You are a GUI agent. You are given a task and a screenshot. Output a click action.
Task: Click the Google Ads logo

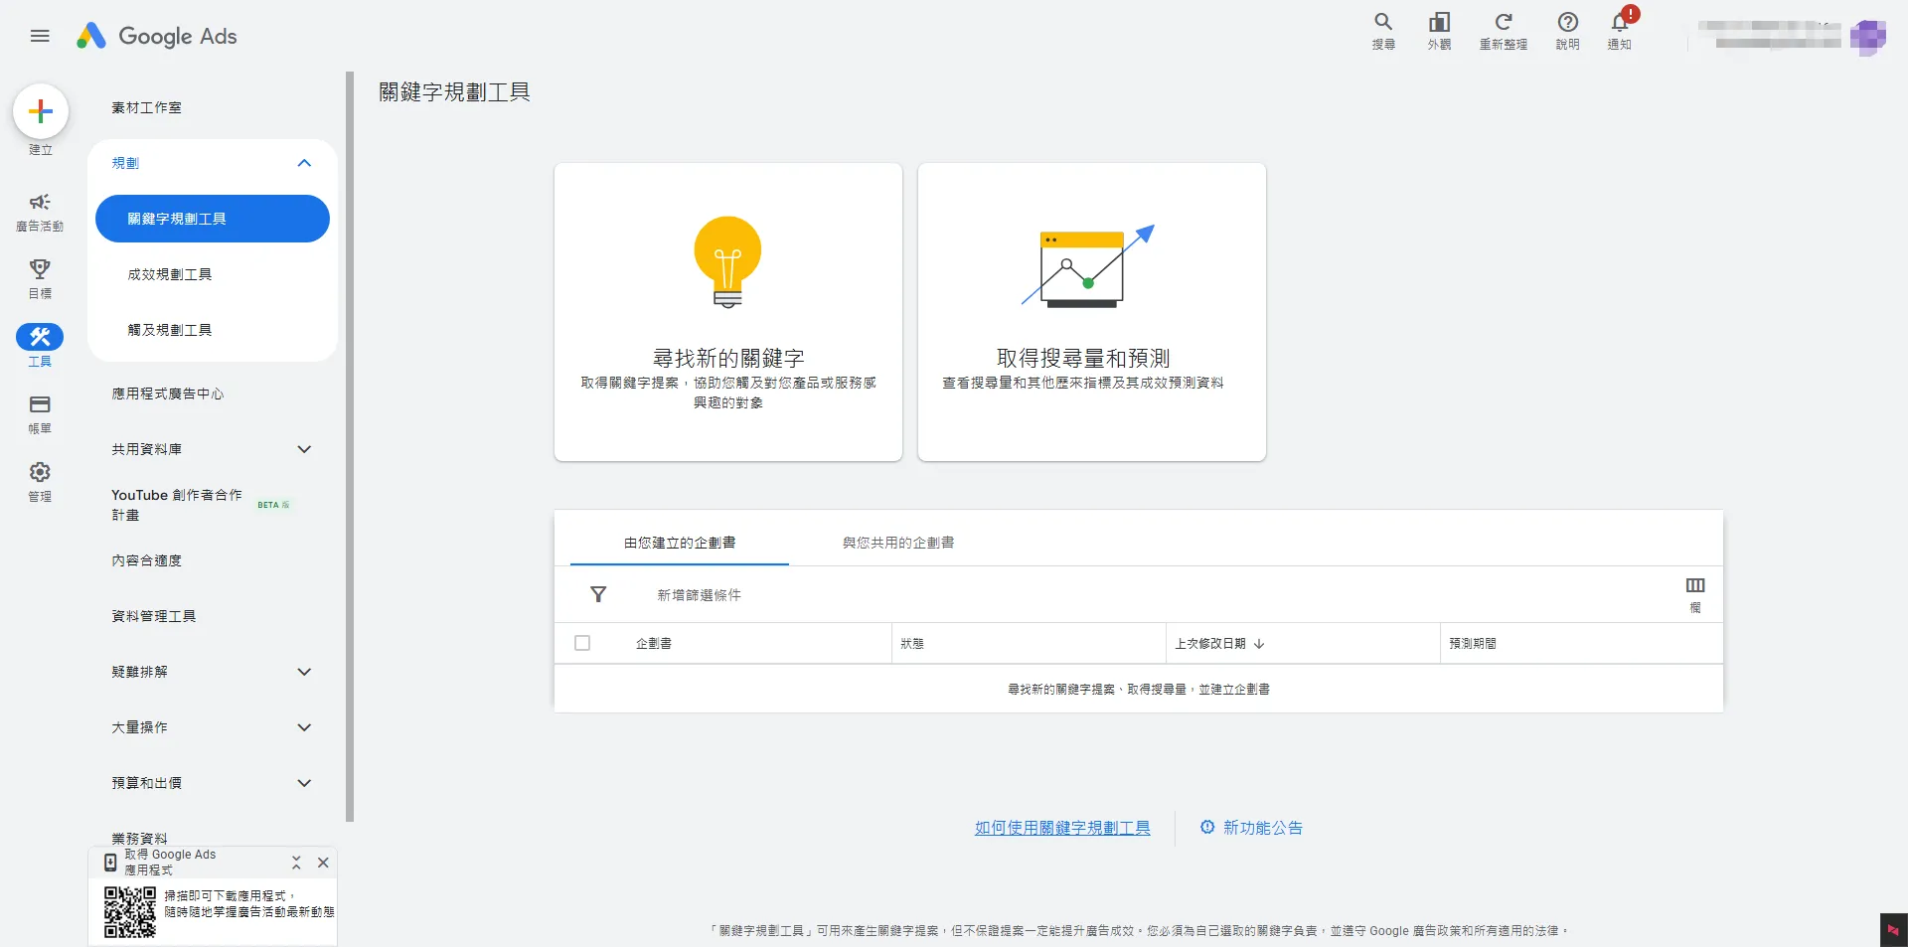click(157, 36)
